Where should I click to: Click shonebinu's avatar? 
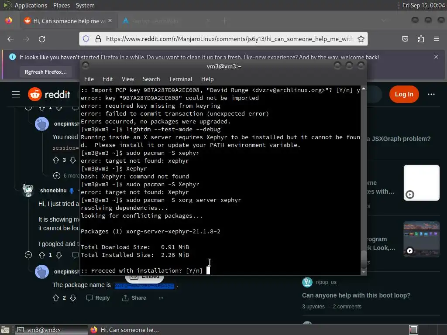pyautogui.click(x=28, y=191)
